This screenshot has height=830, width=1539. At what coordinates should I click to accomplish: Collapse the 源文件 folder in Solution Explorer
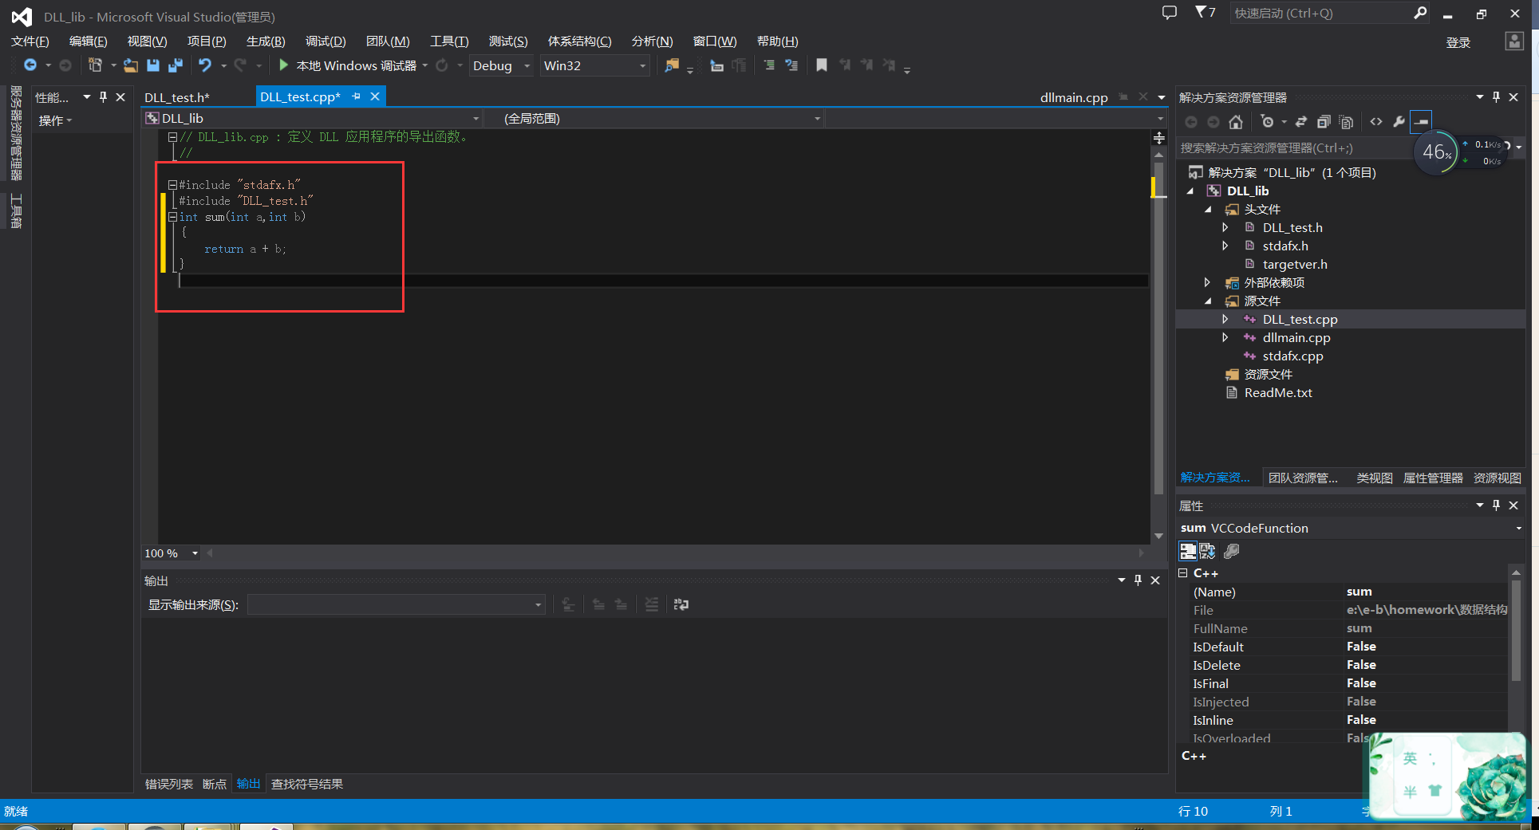tap(1208, 301)
